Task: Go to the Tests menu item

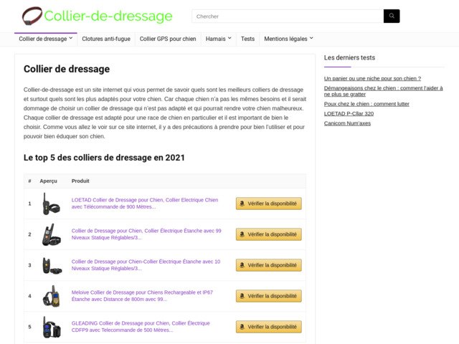Action: 247,39
